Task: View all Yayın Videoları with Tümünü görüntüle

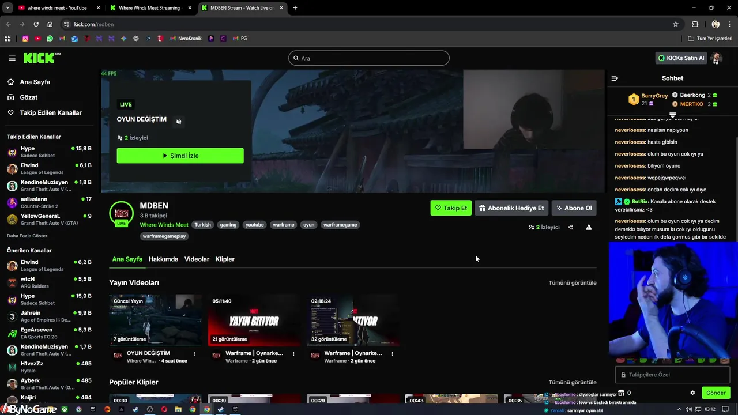Action: pyautogui.click(x=573, y=283)
